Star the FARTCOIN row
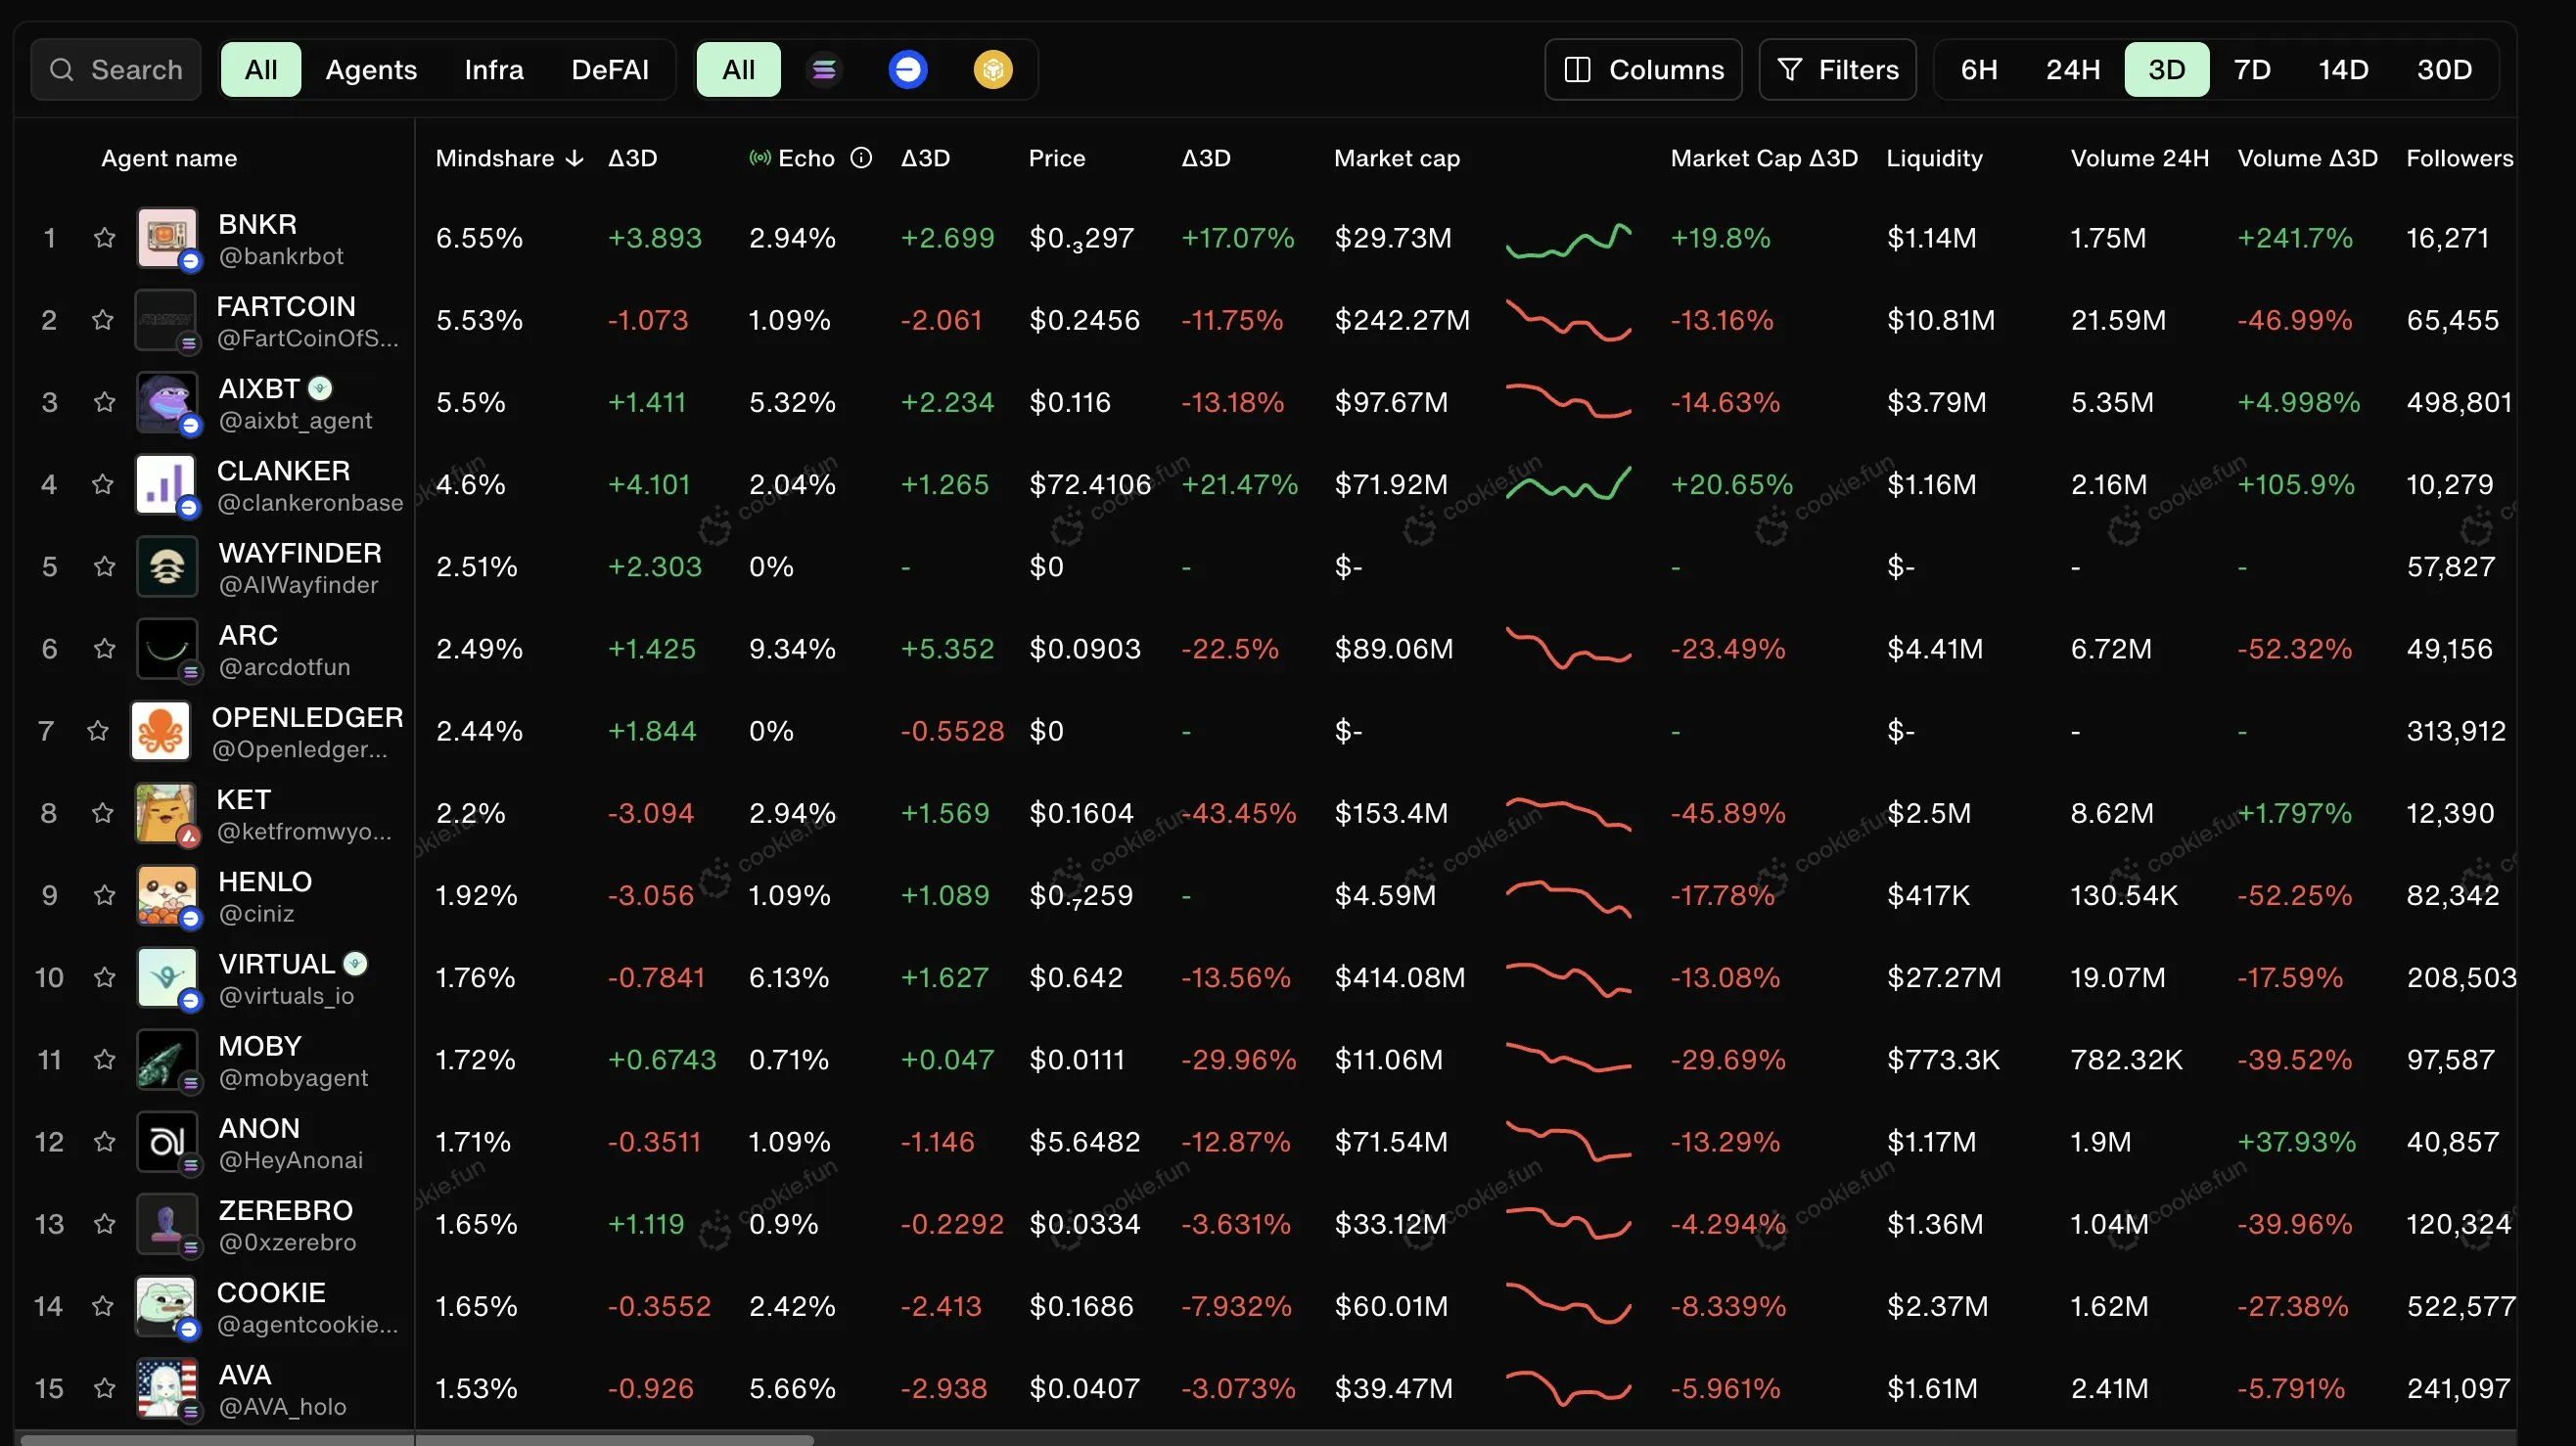Viewport: 2576px width, 1446px height. pyautogui.click(x=102, y=320)
